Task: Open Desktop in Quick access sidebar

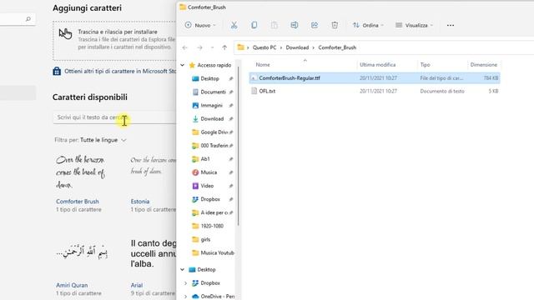Action: [x=209, y=78]
